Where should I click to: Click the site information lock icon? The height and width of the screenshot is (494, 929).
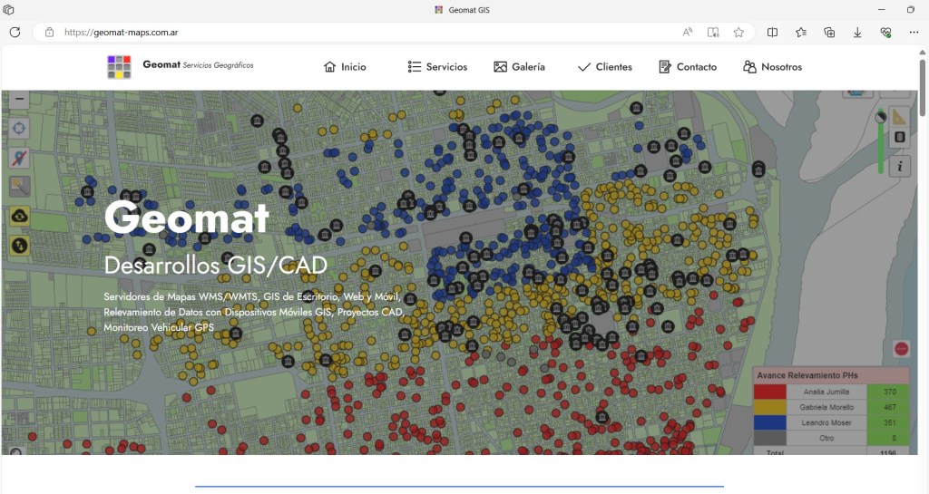click(x=50, y=33)
